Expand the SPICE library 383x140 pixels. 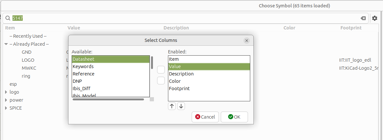point(6,108)
